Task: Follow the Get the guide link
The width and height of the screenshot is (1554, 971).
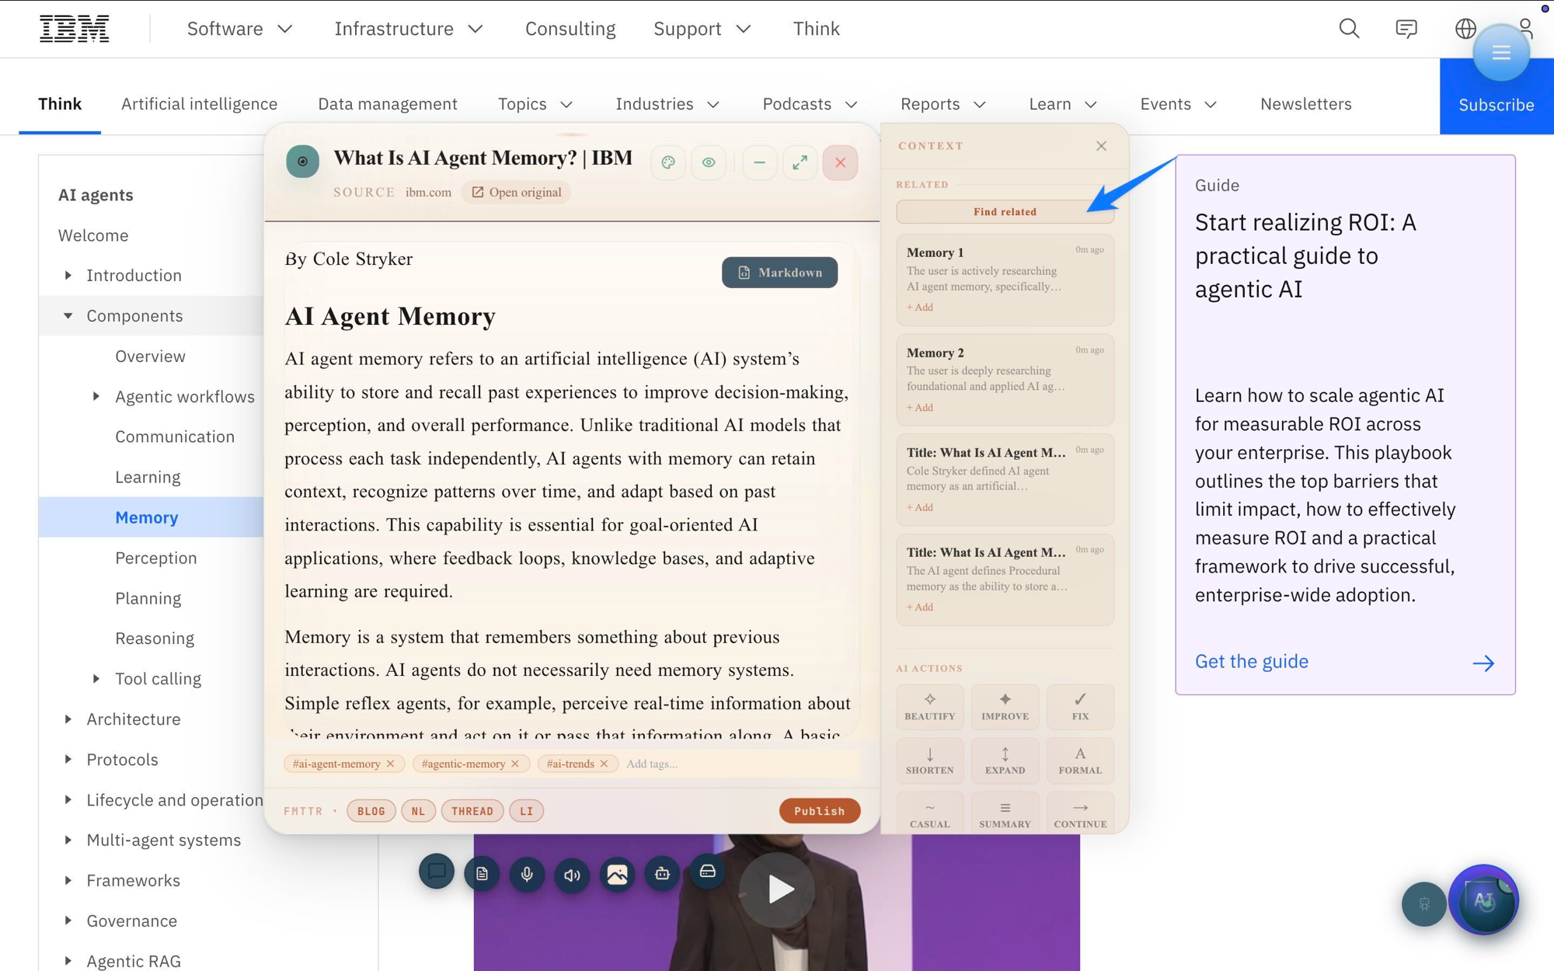Action: (x=1251, y=661)
